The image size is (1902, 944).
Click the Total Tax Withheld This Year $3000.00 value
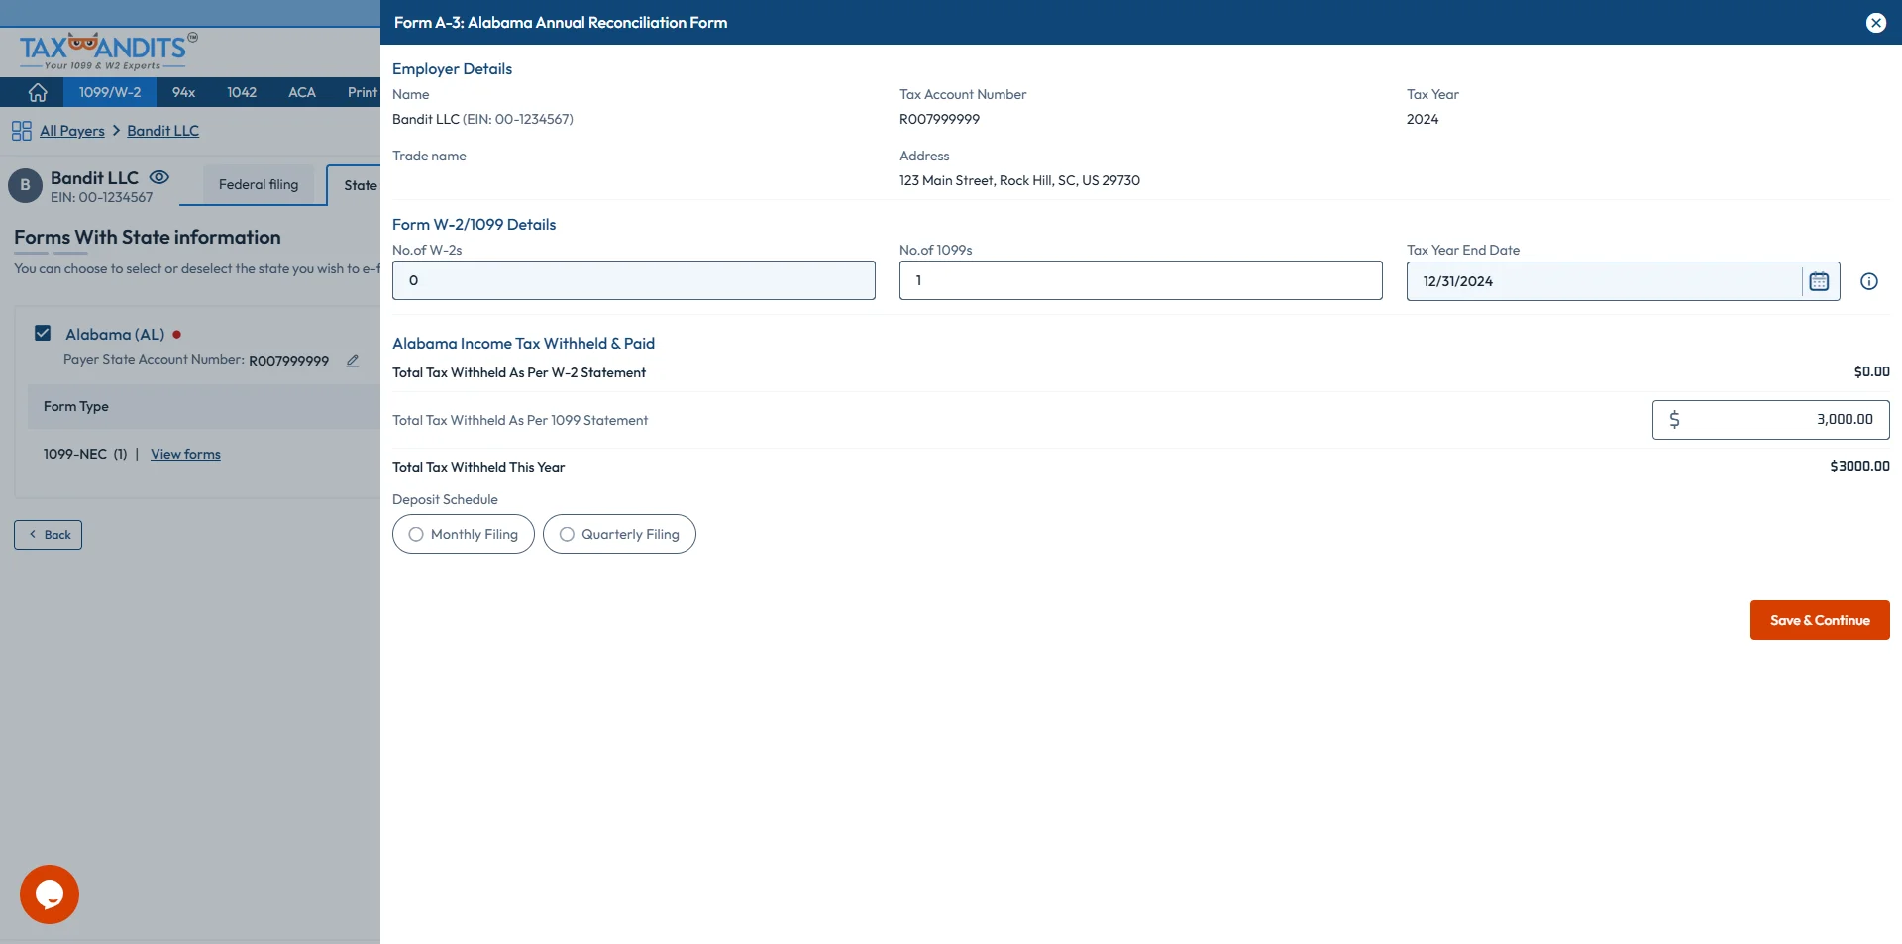(x=1859, y=466)
